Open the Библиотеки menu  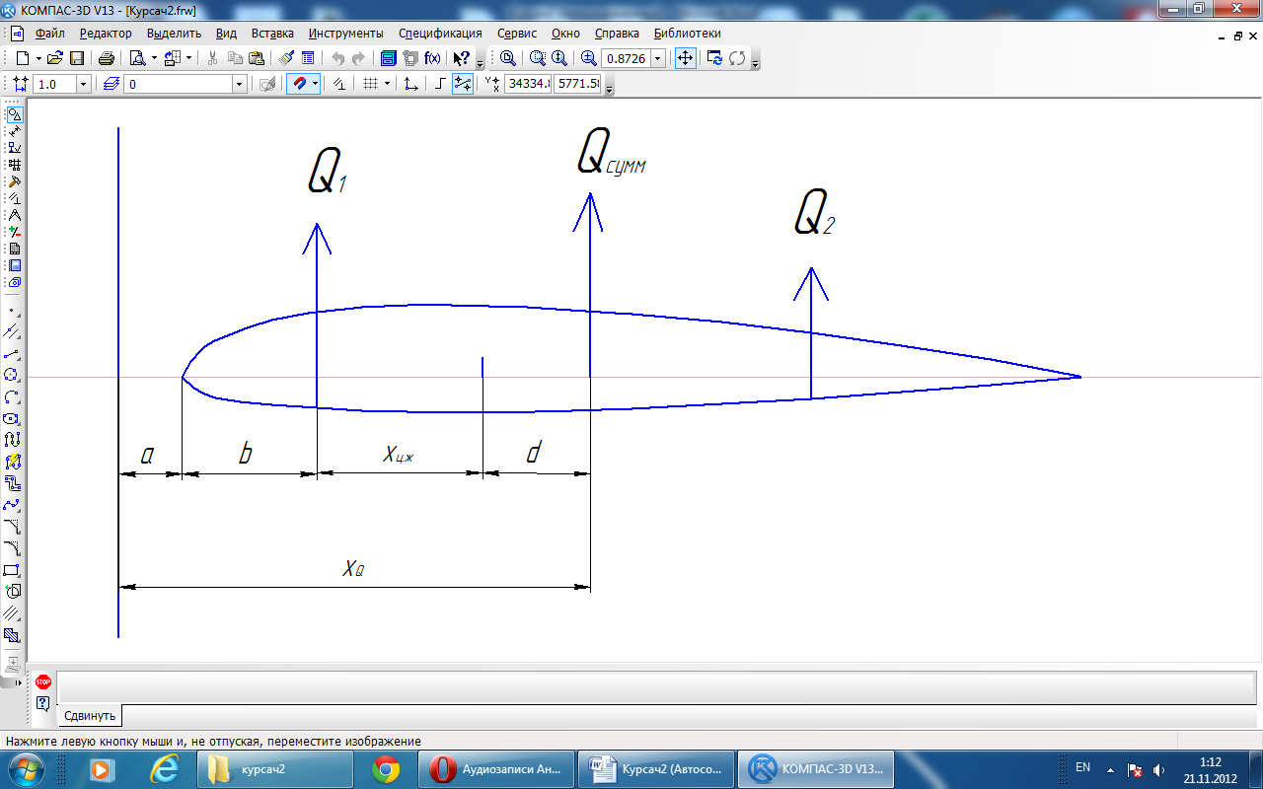click(x=688, y=33)
